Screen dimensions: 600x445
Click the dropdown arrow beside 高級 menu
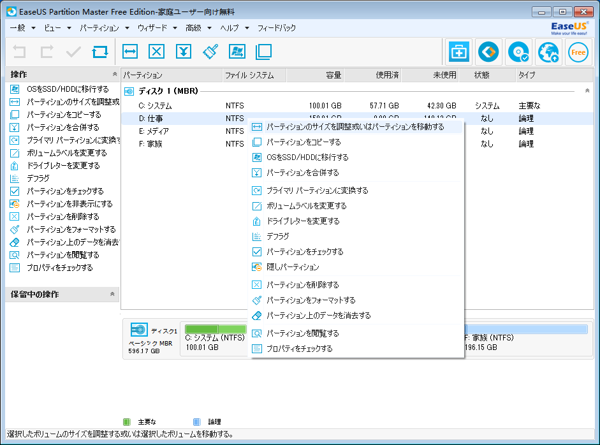click(x=209, y=28)
